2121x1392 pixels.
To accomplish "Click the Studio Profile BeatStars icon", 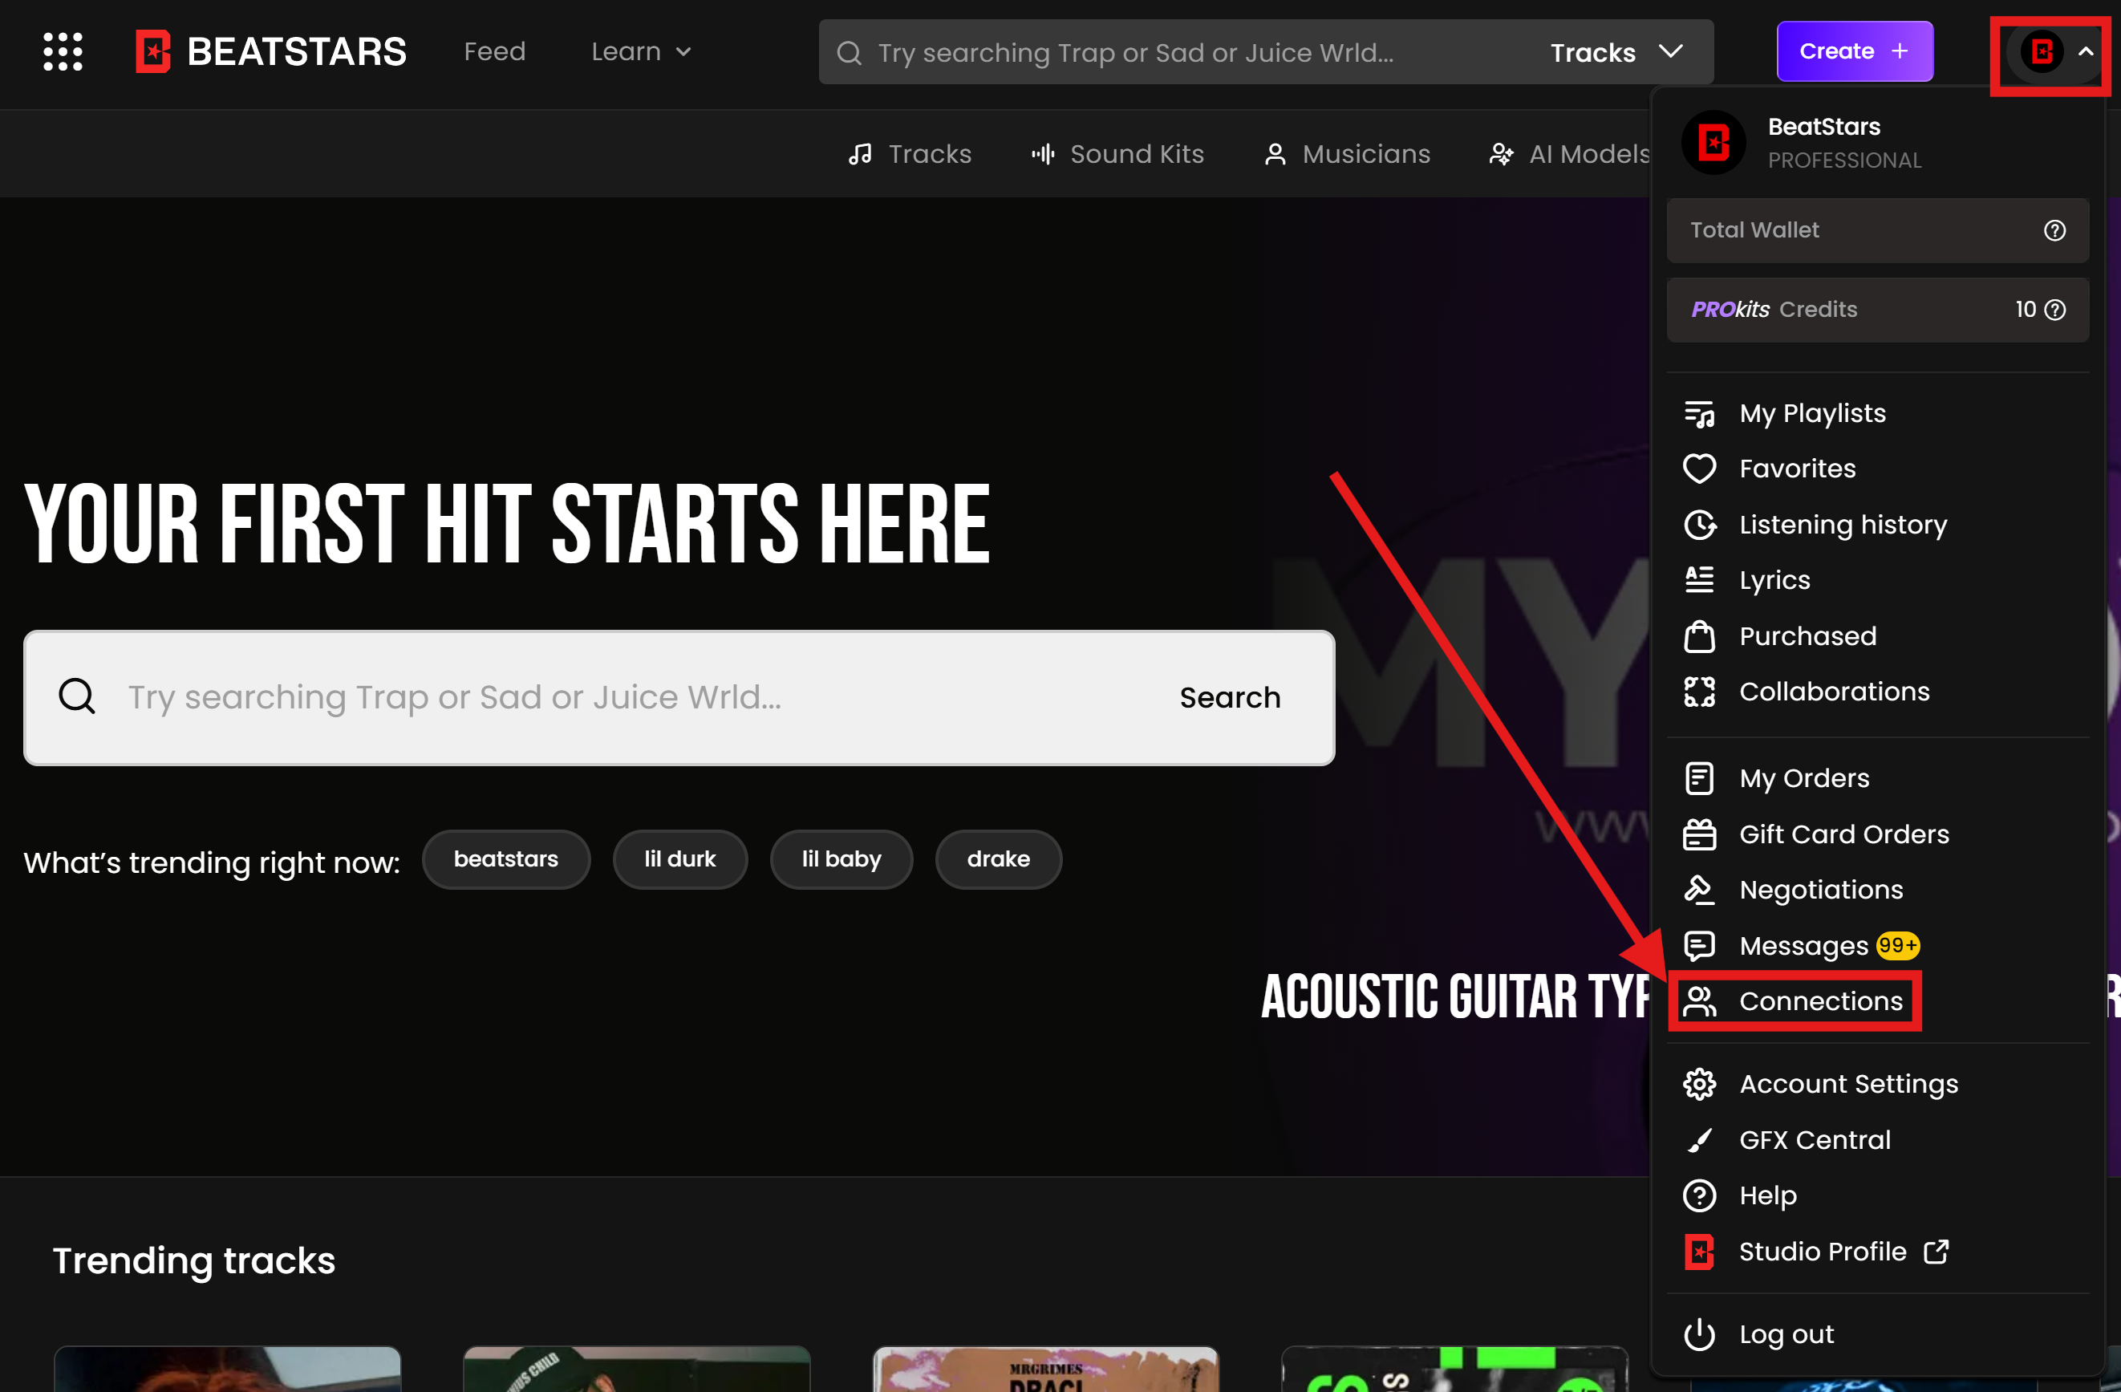I will (x=1698, y=1252).
